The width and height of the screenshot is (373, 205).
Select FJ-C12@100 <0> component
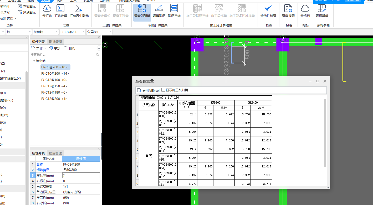(54, 80)
